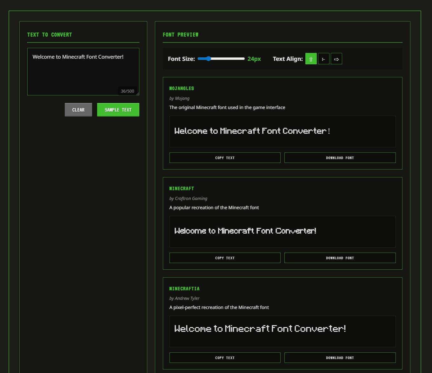Adjust the Font Size slider
Viewport: 432px width, 373px height.
(x=221, y=59)
